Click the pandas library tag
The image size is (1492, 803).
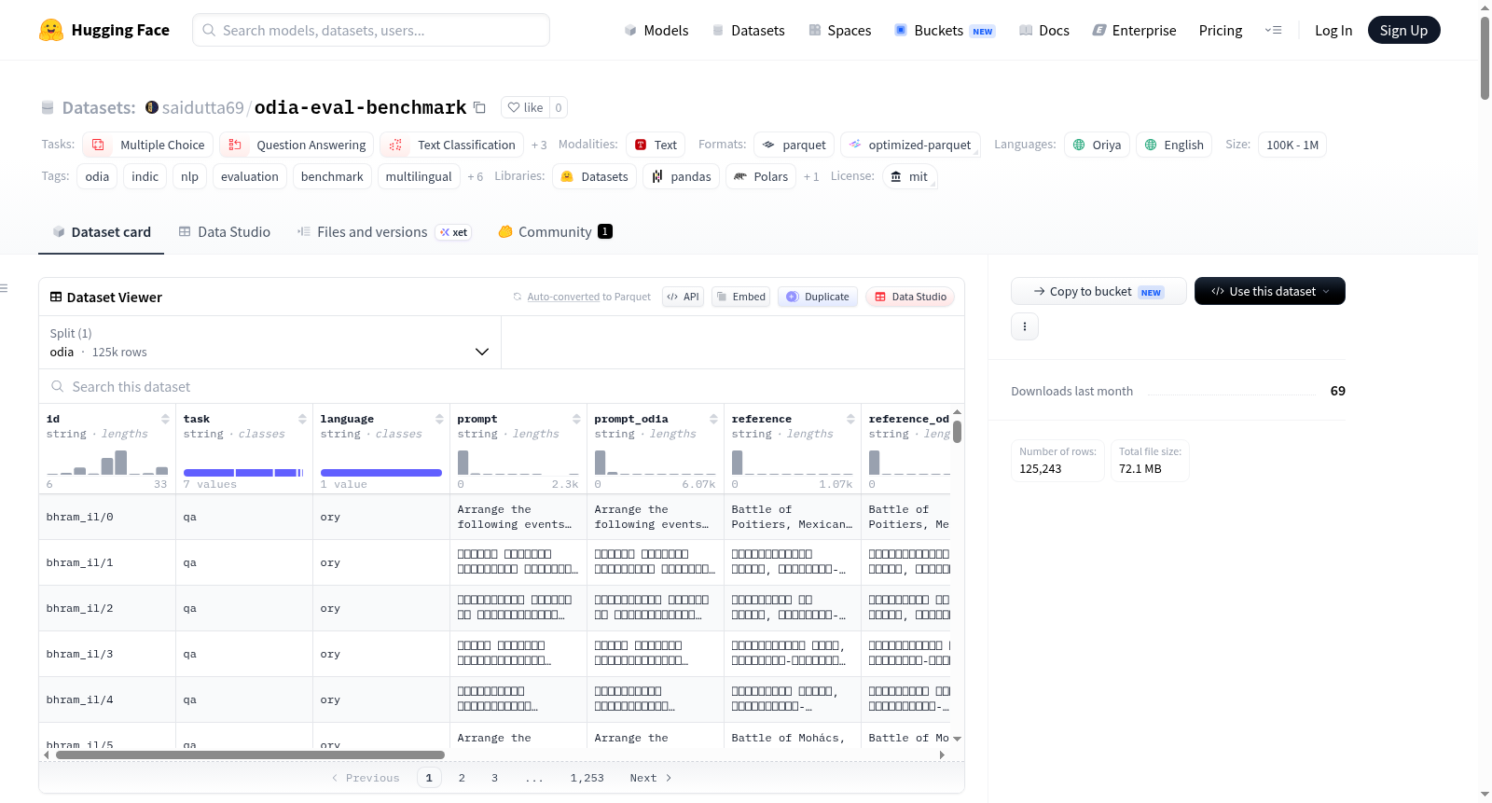(x=682, y=176)
